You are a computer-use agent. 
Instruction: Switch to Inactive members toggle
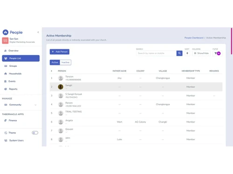[x=65, y=62]
